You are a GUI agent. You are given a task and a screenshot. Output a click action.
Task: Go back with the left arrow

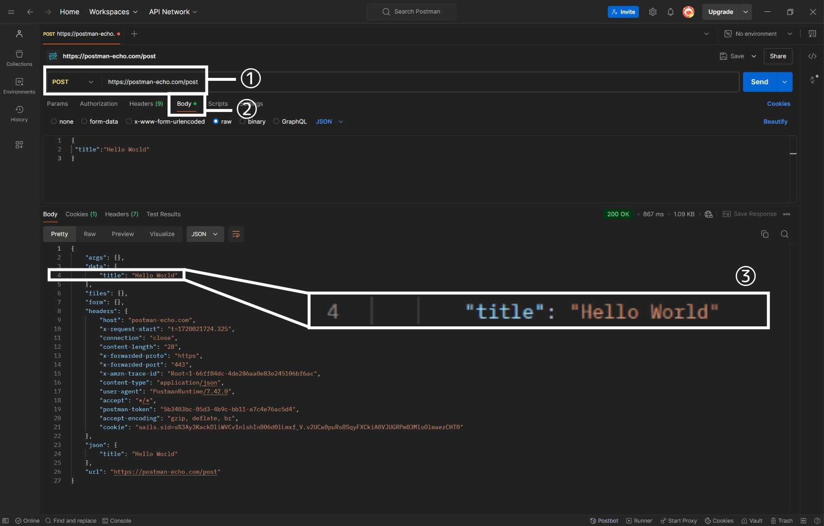pyautogui.click(x=30, y=12)
